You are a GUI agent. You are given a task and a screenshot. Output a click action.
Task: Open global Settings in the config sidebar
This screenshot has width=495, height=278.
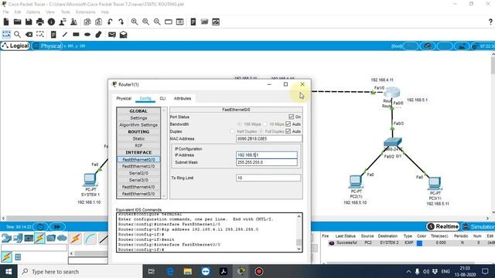[x=138, y=118]
